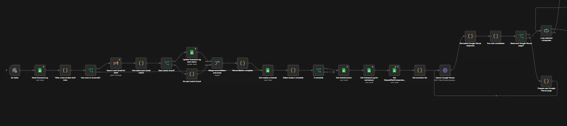Open the Normalize Google Places response node
567x126 pixels.
[x=470, y=36]
